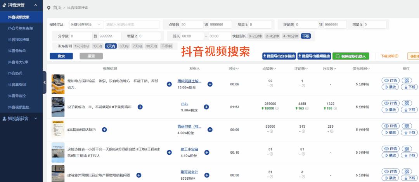Sort the table by 发布时间 column
This screenshot has width=419, height=182.
361,69
